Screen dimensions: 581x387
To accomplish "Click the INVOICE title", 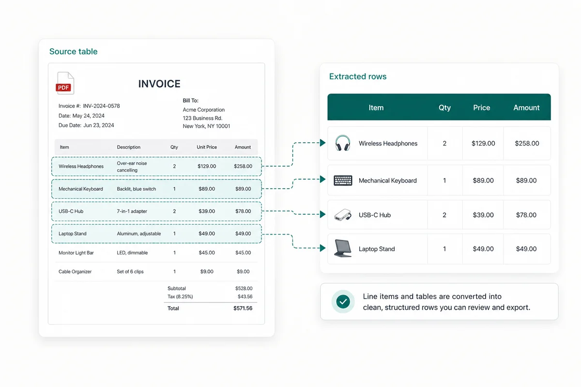I will (159, 84).
